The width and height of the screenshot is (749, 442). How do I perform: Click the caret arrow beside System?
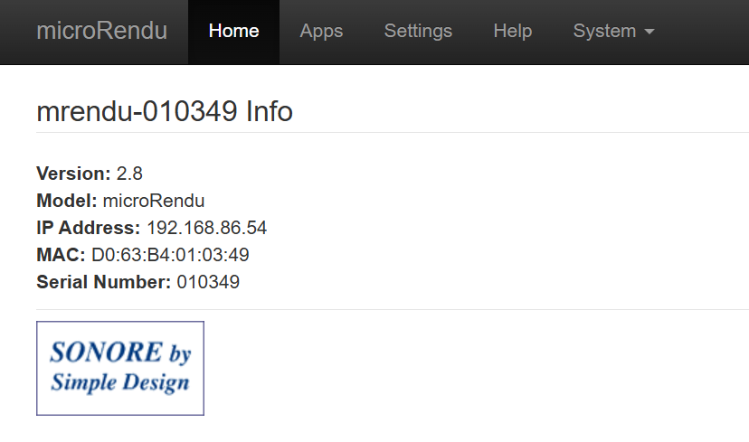649,32
